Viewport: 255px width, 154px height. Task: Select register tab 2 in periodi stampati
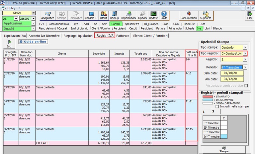213,111
